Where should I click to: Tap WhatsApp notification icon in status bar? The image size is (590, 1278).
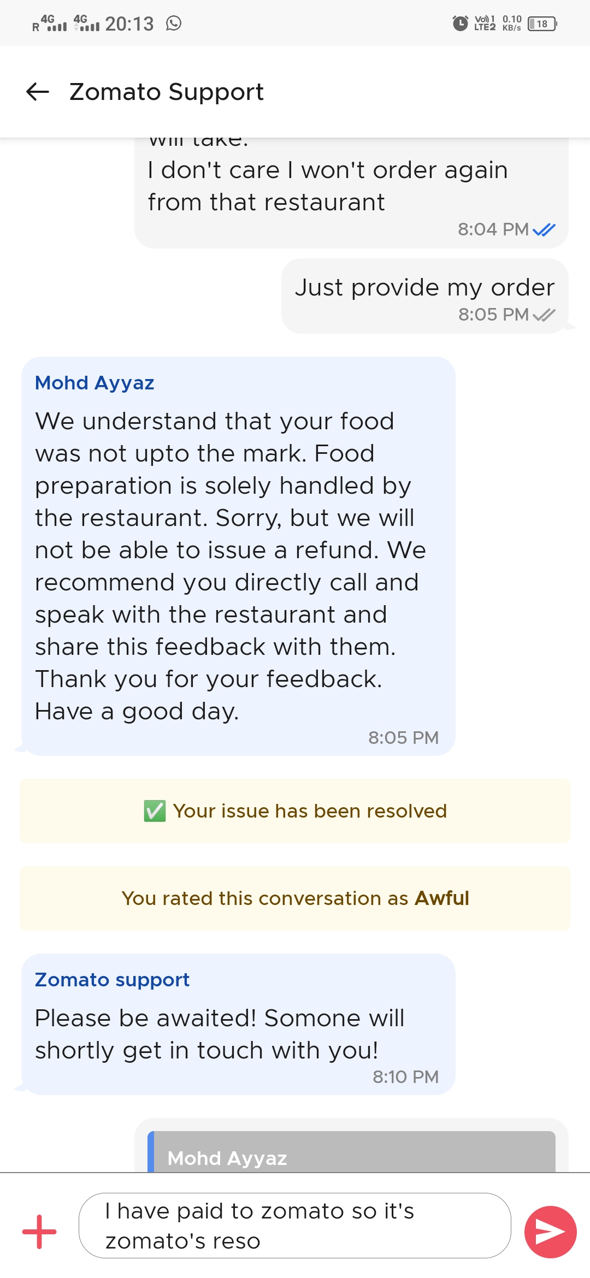[174, 23]
